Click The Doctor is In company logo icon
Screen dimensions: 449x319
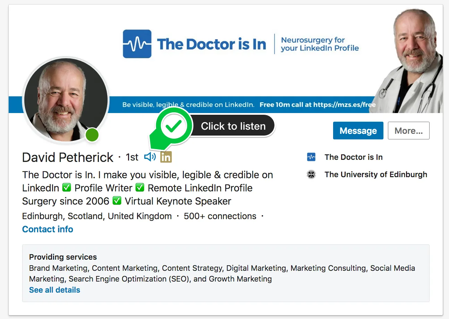[311, 157]
